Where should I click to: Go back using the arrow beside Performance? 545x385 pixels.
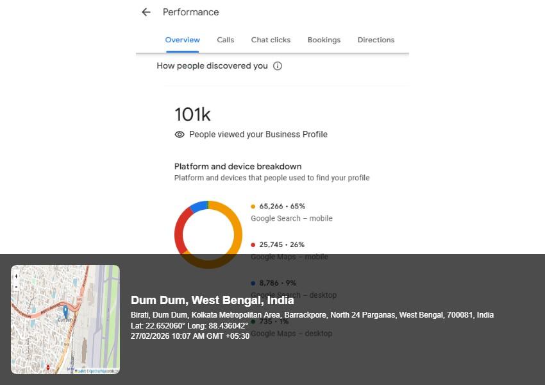[146, 12]
